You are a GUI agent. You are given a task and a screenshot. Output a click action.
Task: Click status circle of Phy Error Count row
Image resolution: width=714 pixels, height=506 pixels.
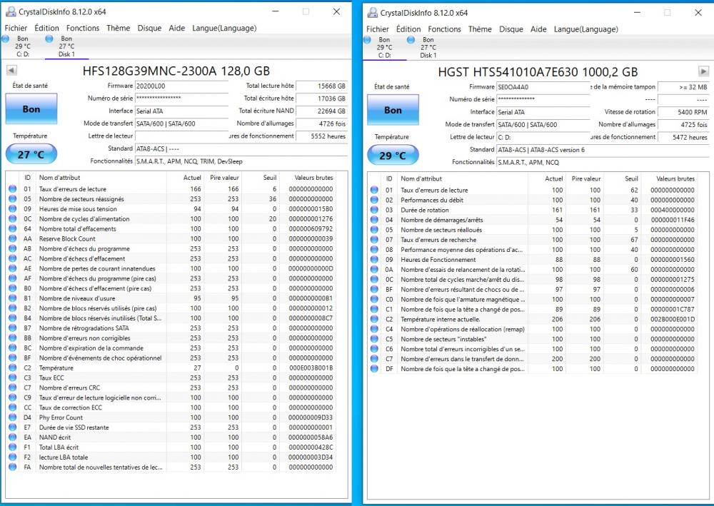(12, 418)
